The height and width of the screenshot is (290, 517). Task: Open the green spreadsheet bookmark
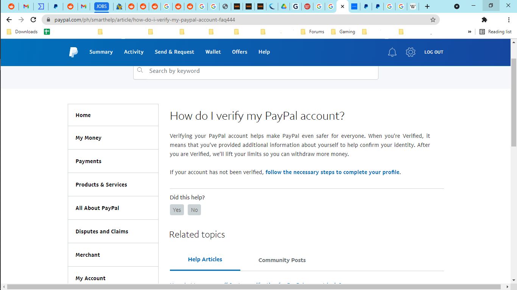47,32
